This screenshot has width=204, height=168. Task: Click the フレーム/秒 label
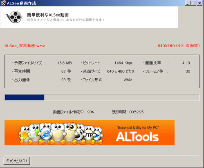[x=154, y=71]
